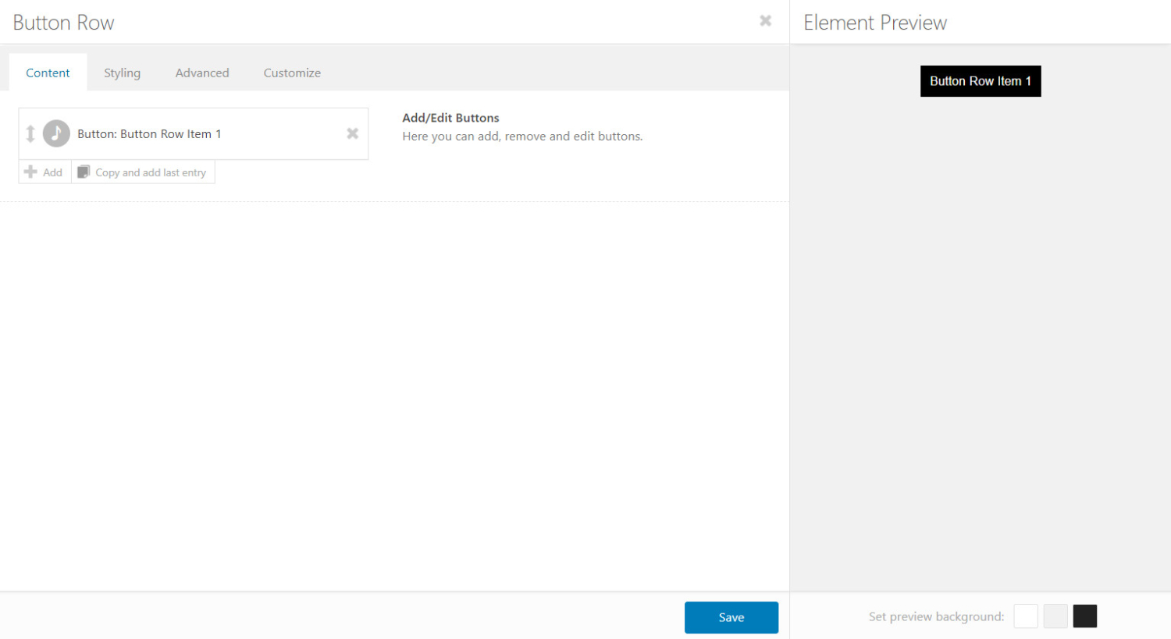Viewport: 1171px width, 639px height.
Task: Save the Button Row settings
Action: [x=731, y=616]
